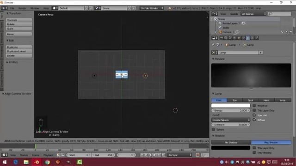296x166 pixels.
Task: Enable the Sphere checkbox
Action: [x=213, y=130]
